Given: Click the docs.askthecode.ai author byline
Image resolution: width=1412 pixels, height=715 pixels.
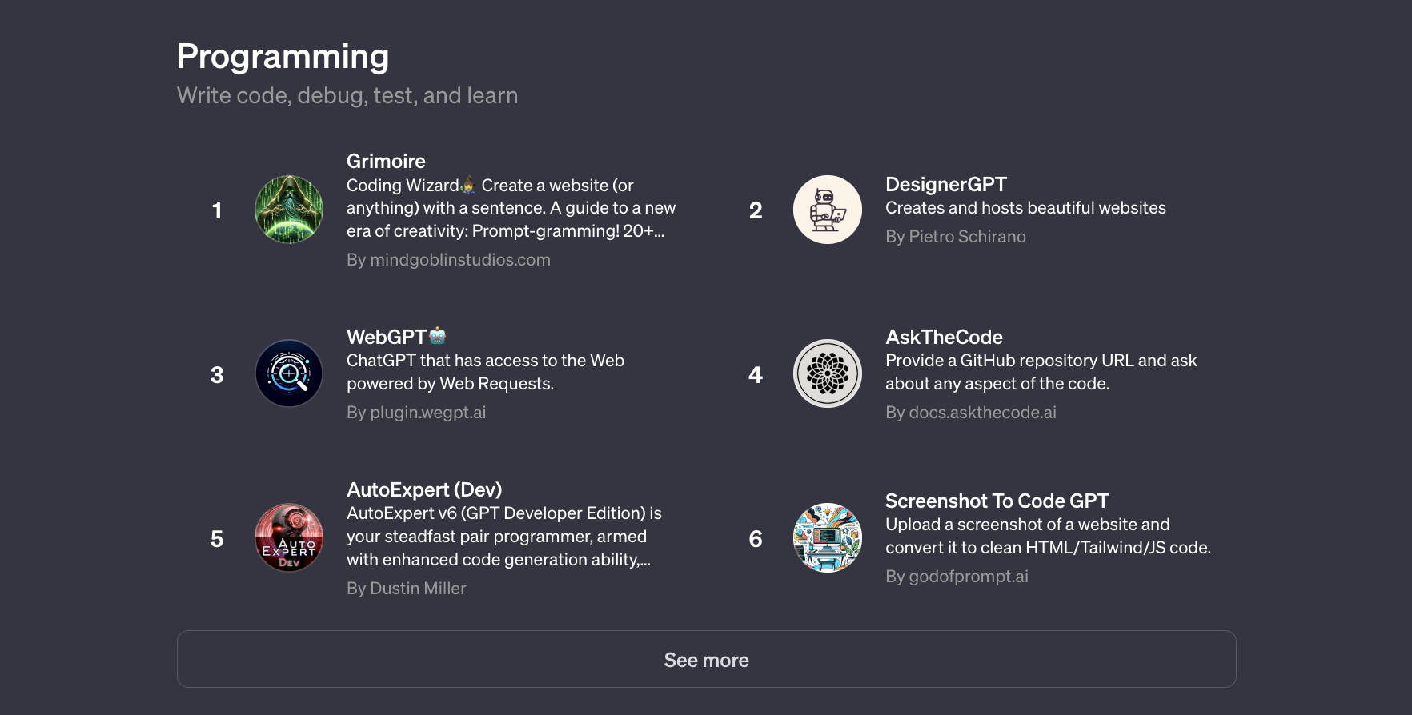Looking at the screenshot, I should click(x=970, y=413).
